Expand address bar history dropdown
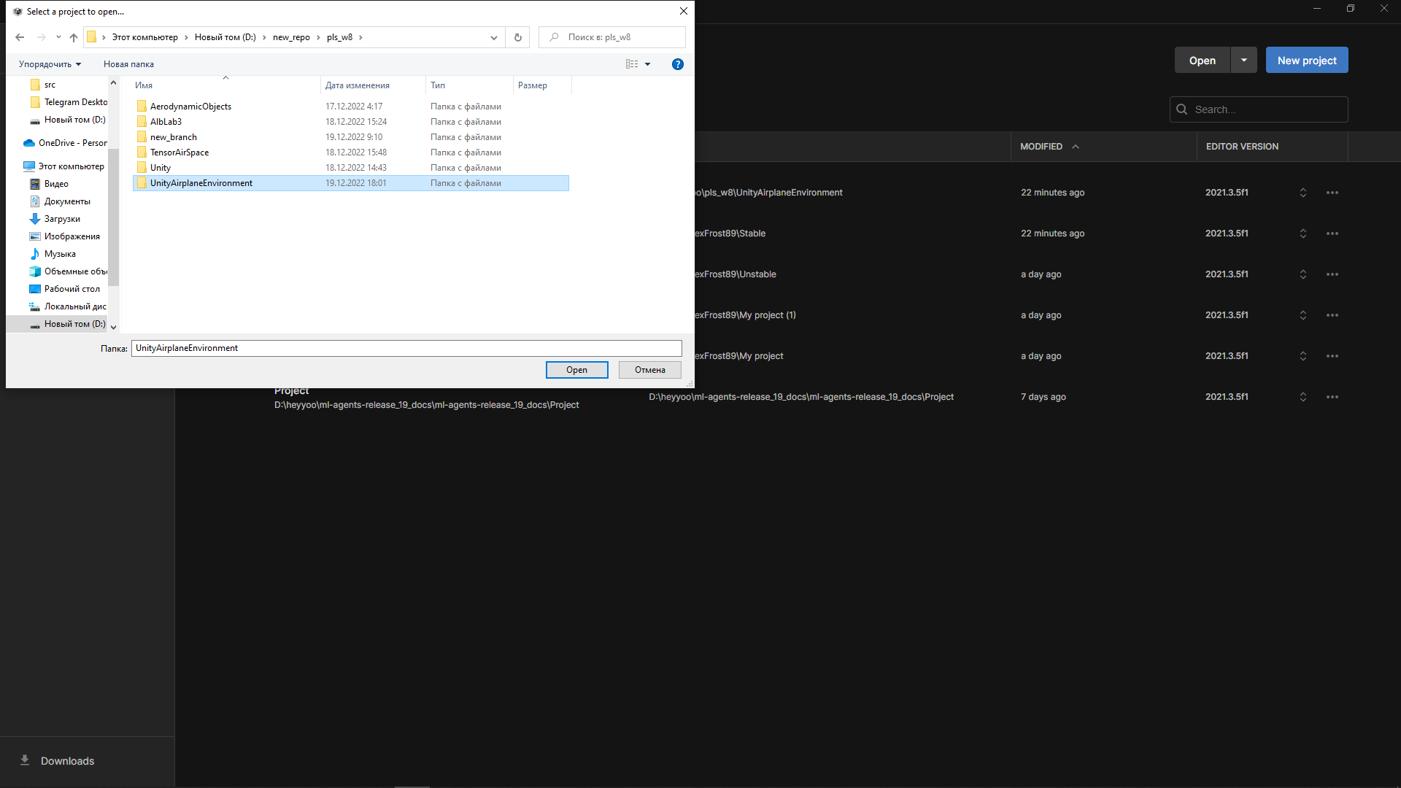This screenshot has width=1401, height=788. point(494,37)
